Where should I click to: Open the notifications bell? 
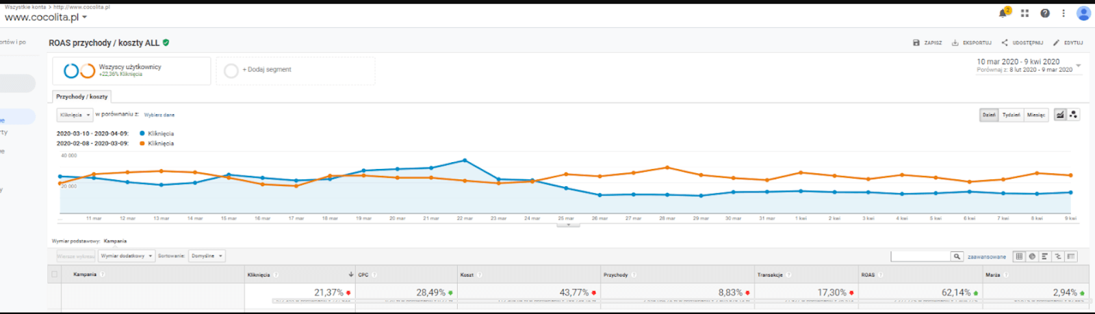pyautogui.click(x=1003, y=13)
